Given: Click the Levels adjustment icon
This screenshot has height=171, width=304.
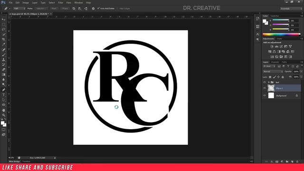Looking at the screenshot, I should click(276, 47).
